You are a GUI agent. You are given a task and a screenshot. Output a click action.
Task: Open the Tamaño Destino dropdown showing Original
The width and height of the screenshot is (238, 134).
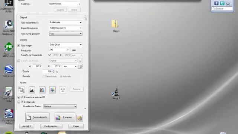point(63,61)
